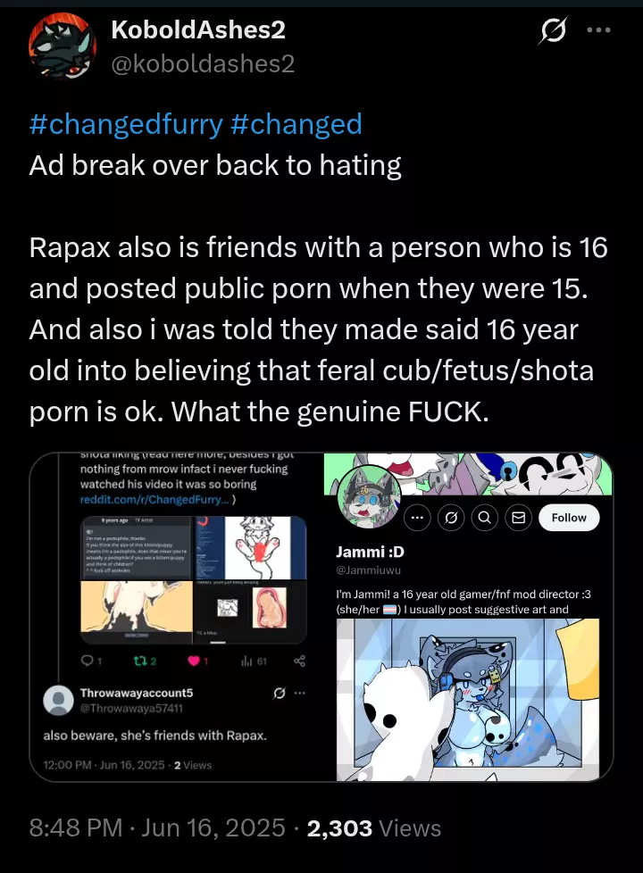643x873 pixels.
Task: Click the share icon in embedded tweet
Action: point(300,661)
